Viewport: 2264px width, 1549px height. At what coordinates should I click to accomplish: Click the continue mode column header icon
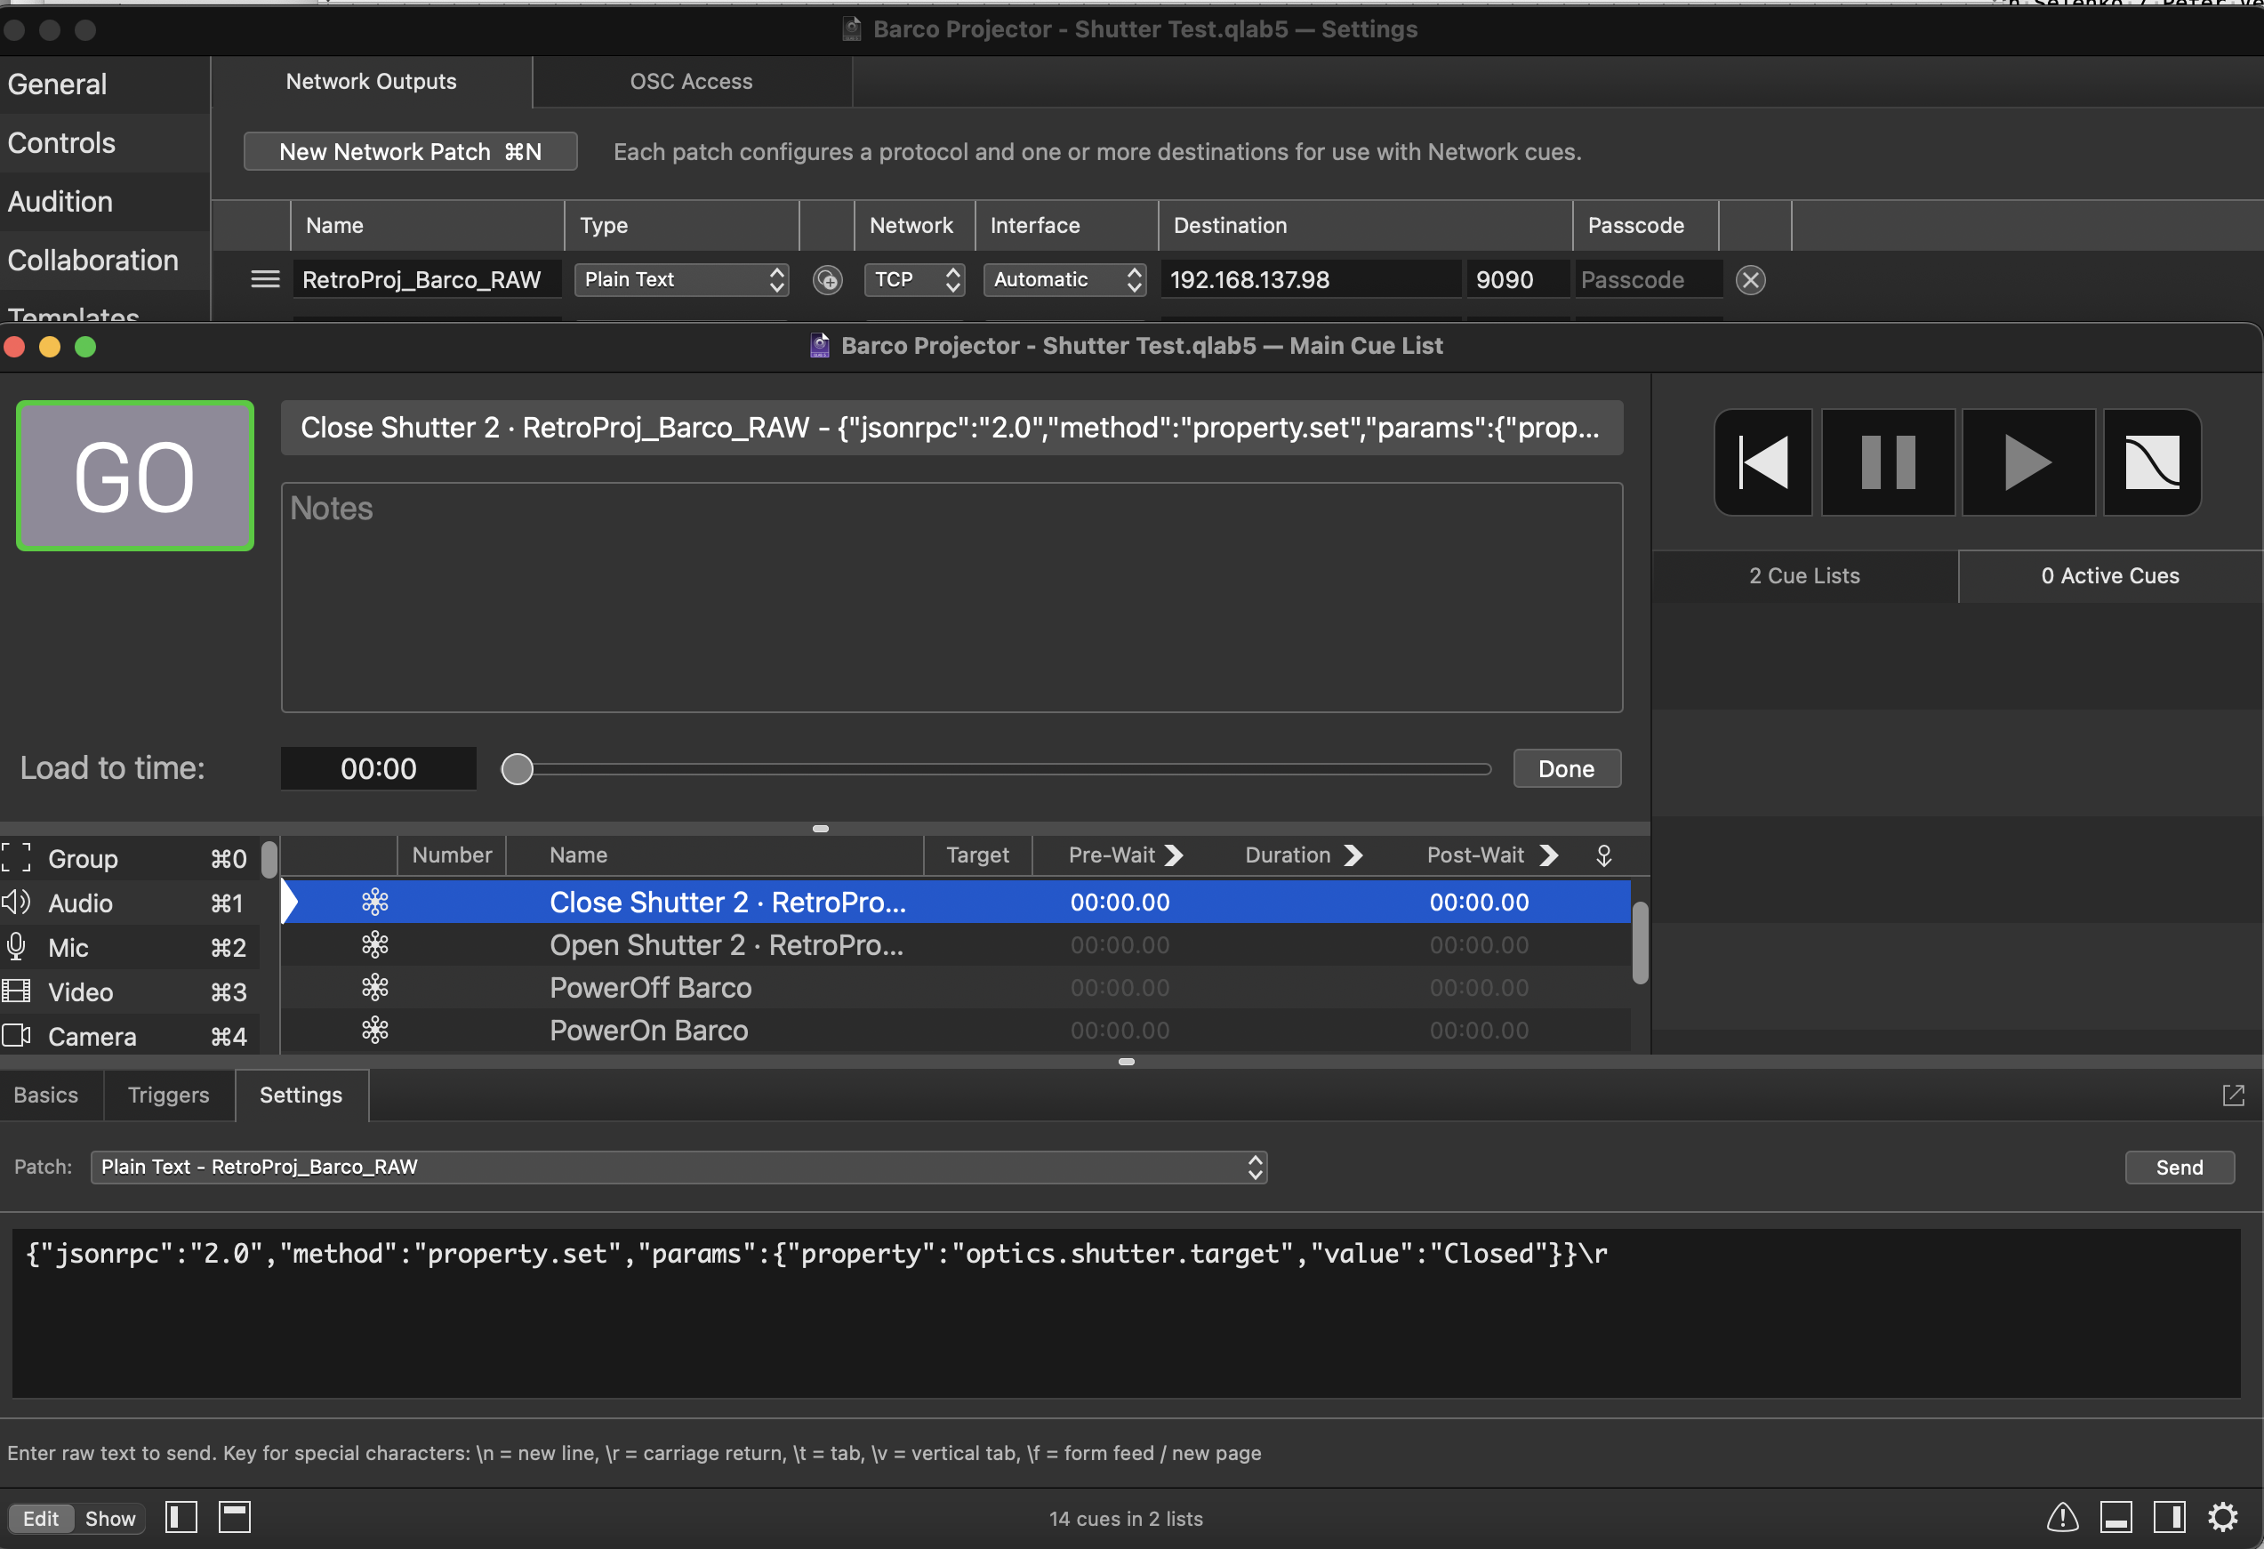tap(1603, 855)
